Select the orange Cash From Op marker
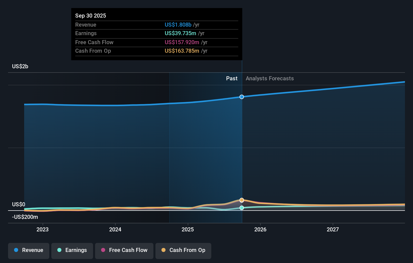This screenshot has width=413, height=263. (242, 200)
